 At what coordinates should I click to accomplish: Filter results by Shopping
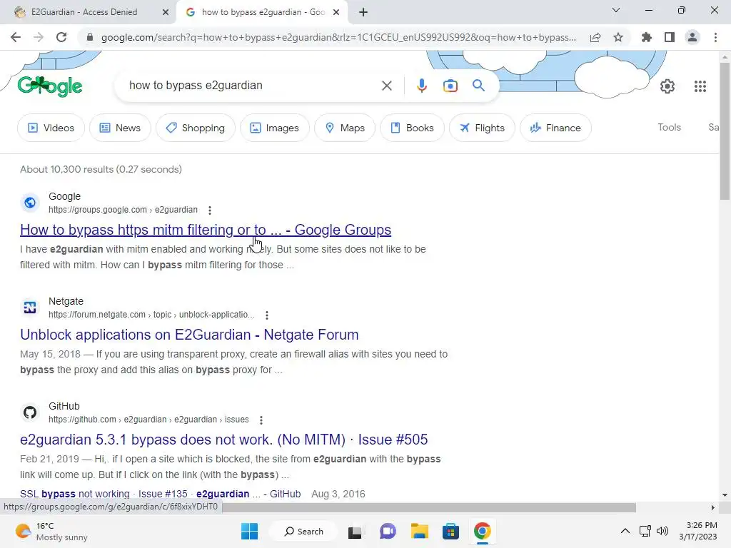coord(196,128)
